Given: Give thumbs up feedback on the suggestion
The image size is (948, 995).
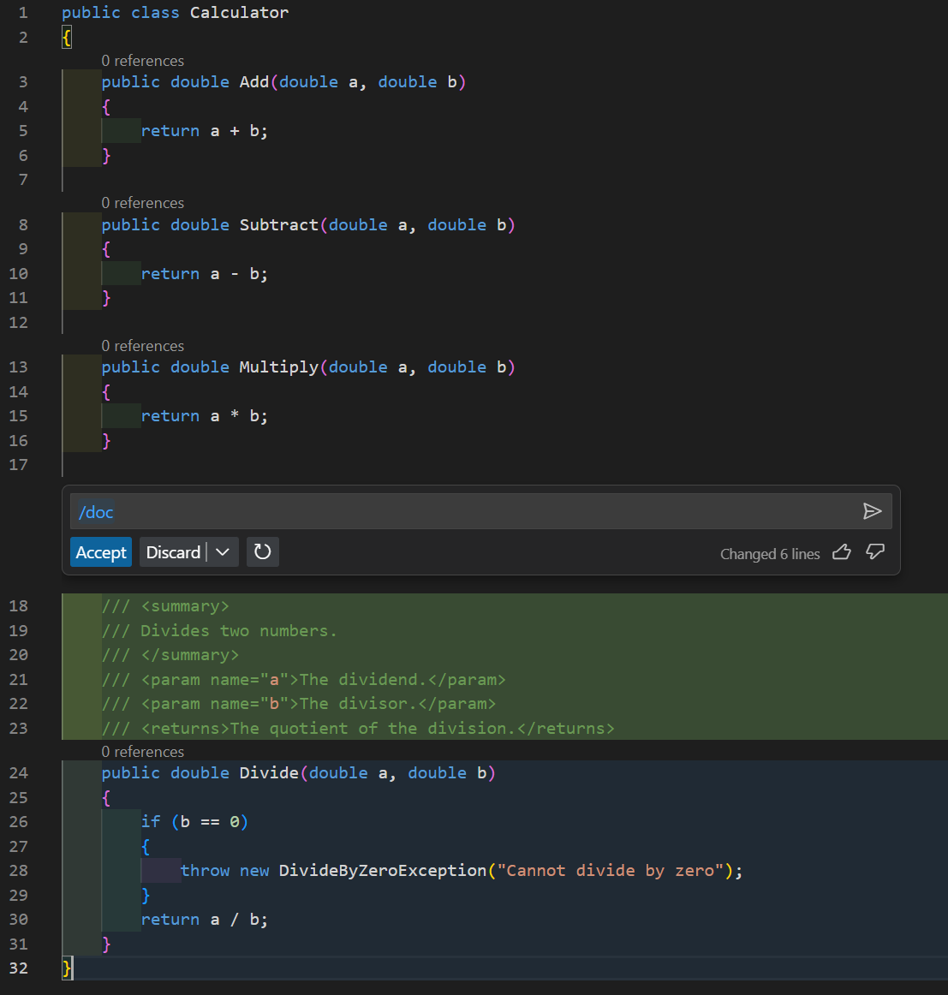Looking at the screenshot, I should click(842, 552).
